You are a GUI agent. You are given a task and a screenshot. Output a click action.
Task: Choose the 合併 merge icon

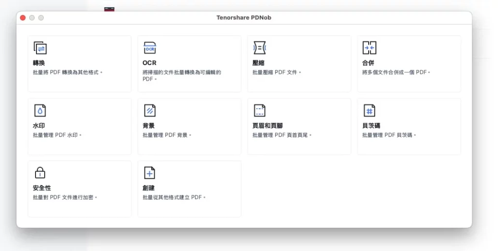click(370, 48)
